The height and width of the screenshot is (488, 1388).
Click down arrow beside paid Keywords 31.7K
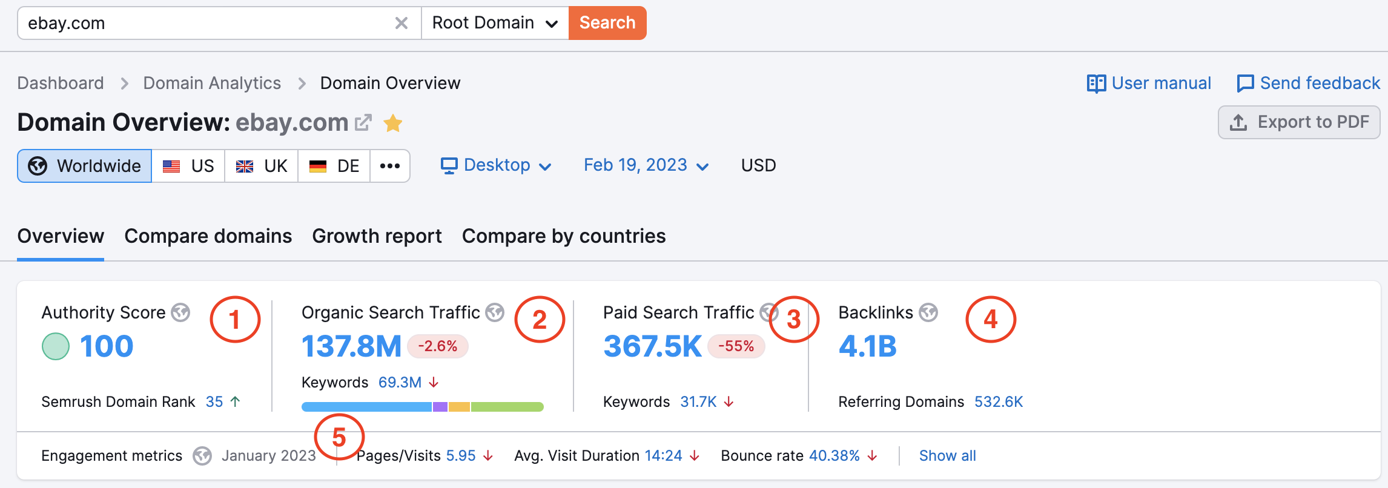pyautogui.click(x=729, y=401)
